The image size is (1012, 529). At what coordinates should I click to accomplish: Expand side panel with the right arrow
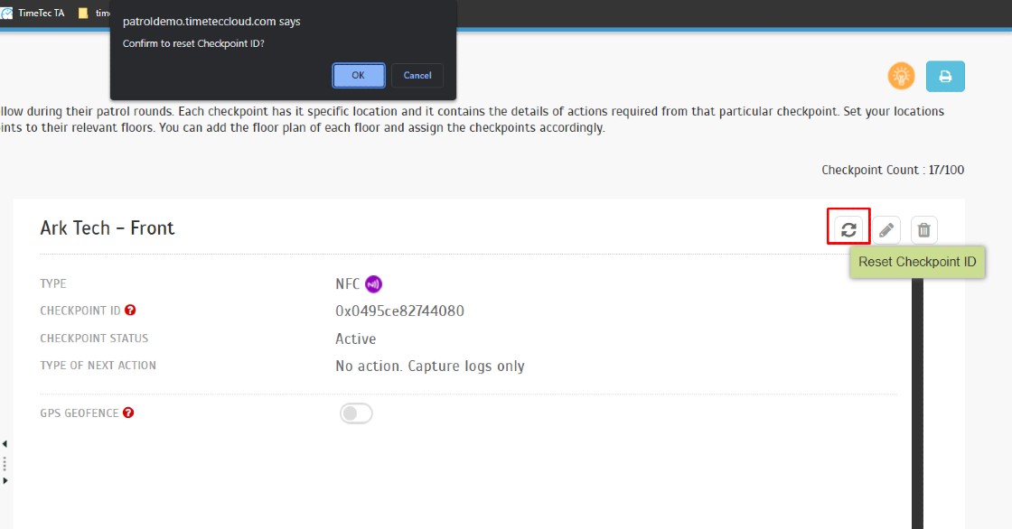(x=5, y=481)
